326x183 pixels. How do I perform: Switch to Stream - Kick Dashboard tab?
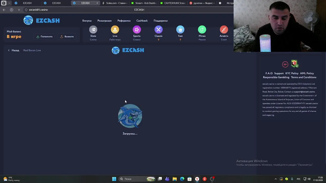[144, 3]
